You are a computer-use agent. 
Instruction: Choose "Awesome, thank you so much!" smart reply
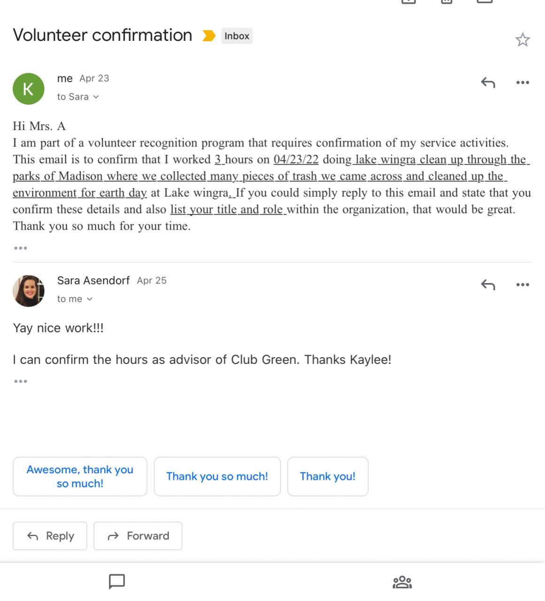point(80,477)
